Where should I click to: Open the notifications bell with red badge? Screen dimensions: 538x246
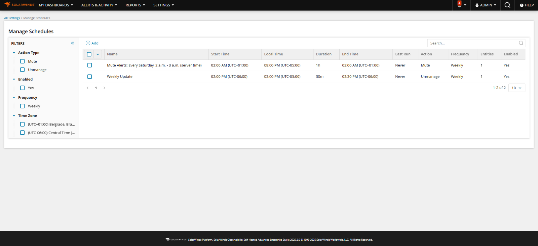(x=459, y=4)
